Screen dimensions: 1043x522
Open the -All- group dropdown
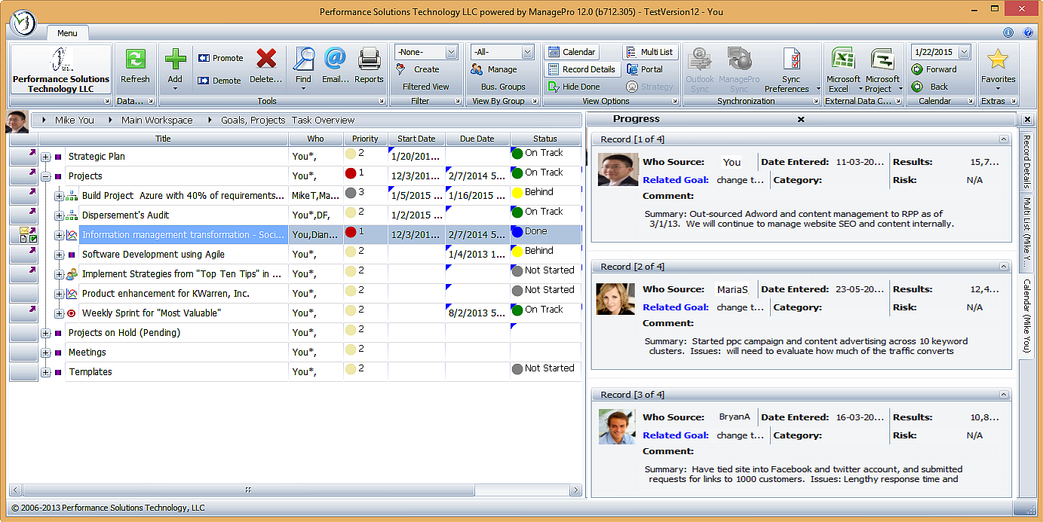tap(527, 52)
